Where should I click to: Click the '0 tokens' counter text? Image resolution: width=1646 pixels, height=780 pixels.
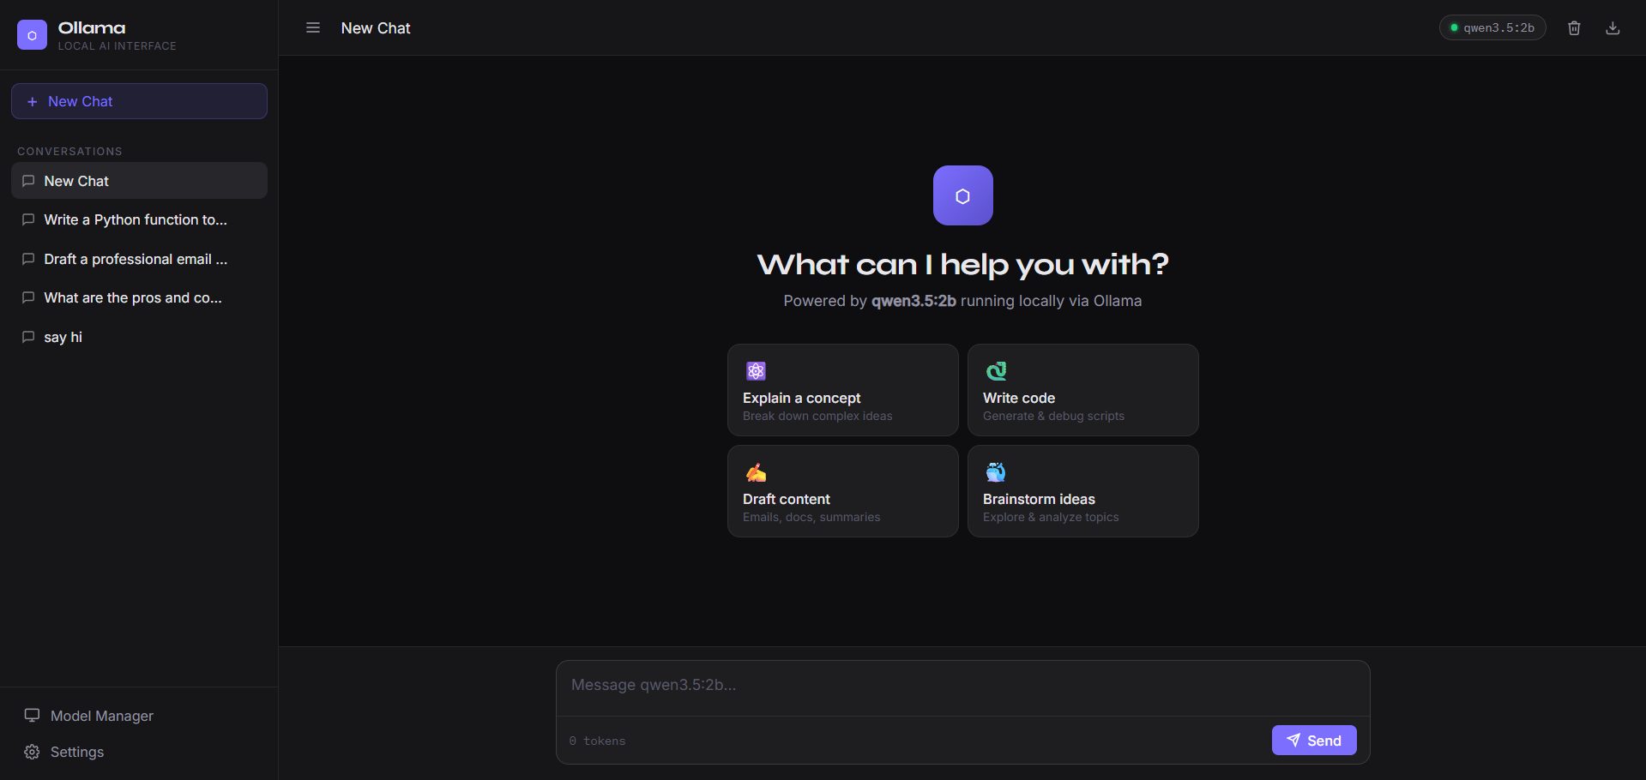tap(598, 741)
